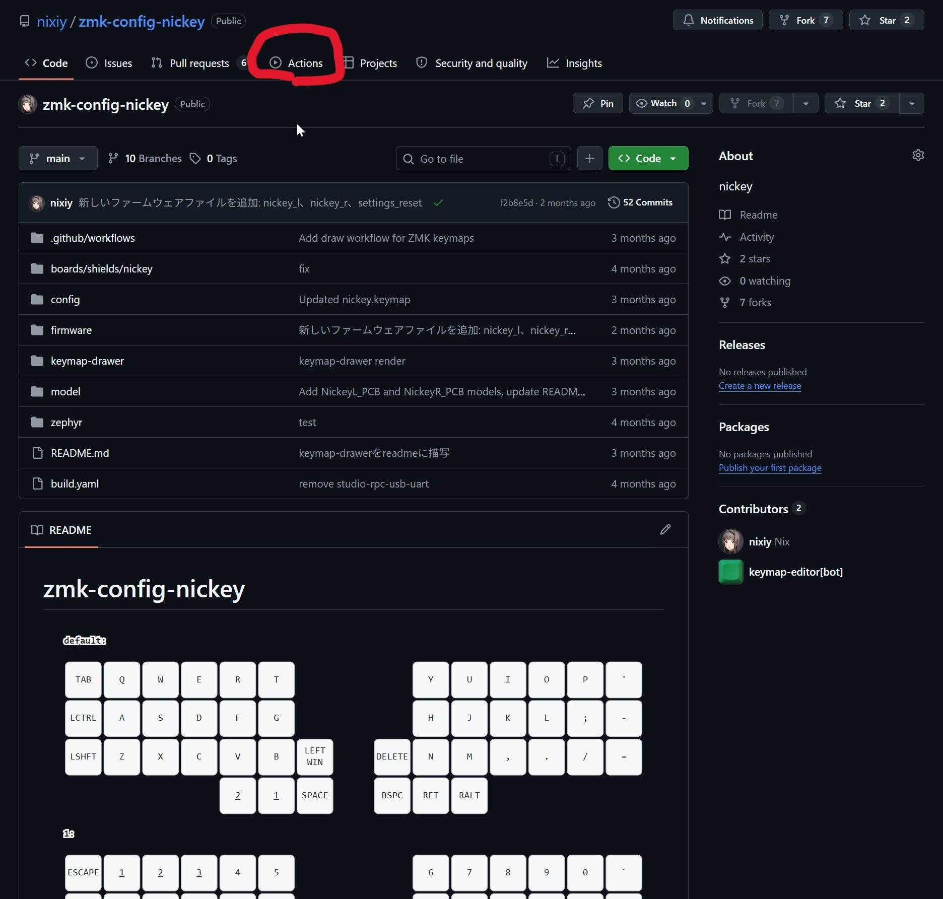This screenshot has height=899, width=943.
Task: Open Security and quality tab
Action: [472, 63]
